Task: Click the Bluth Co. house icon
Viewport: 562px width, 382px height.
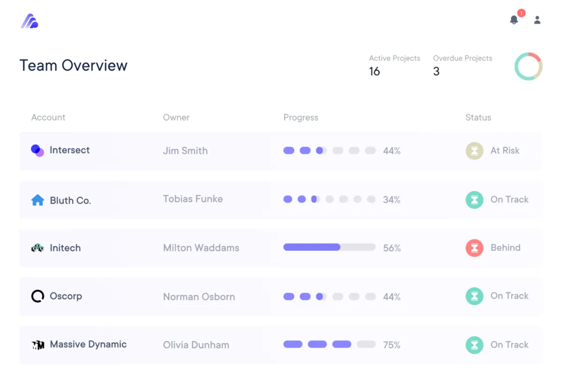Action: coord(37,200)
